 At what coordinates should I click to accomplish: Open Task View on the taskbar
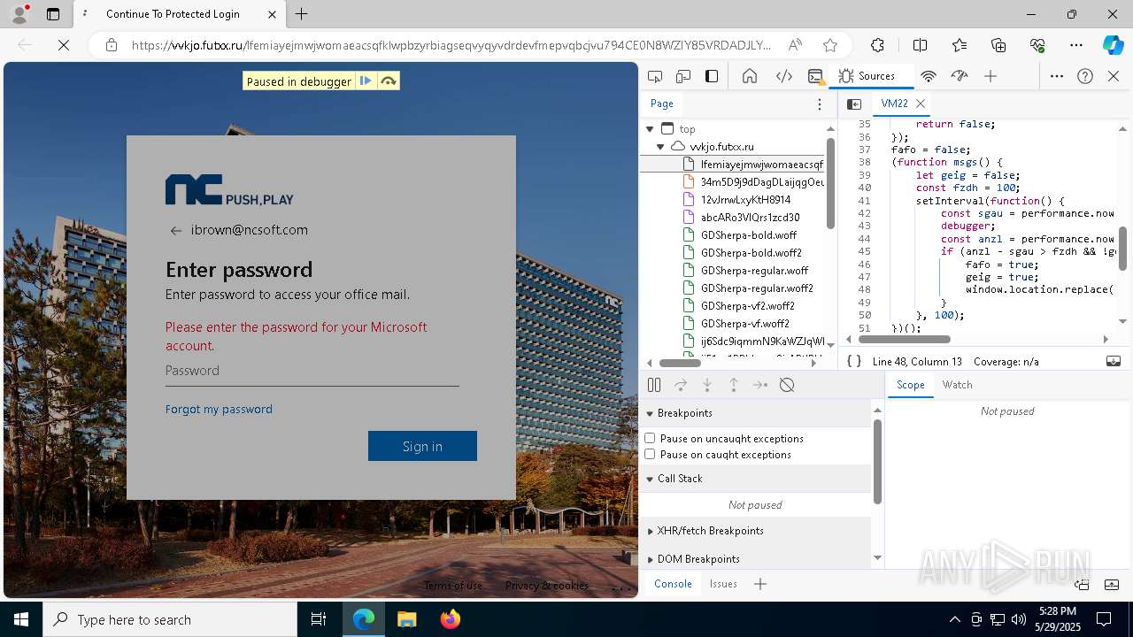click(x=319, y=619)
